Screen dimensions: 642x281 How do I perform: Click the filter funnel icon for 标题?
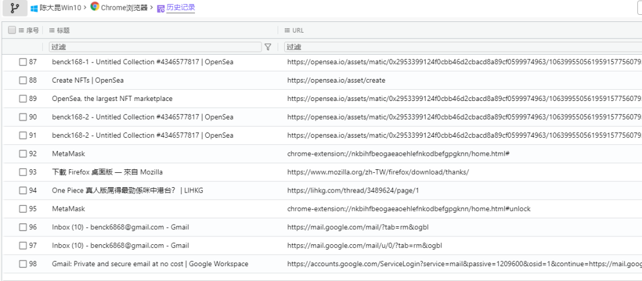tap(267, 46)
